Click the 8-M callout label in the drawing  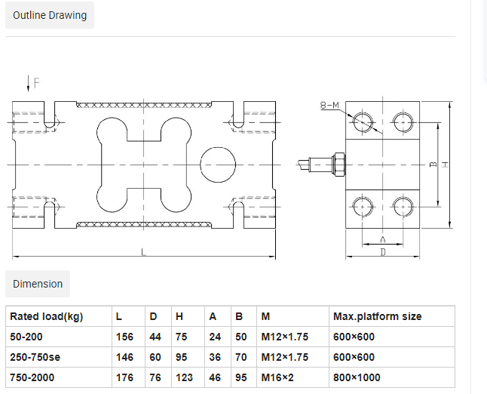[x=329, y=106]
